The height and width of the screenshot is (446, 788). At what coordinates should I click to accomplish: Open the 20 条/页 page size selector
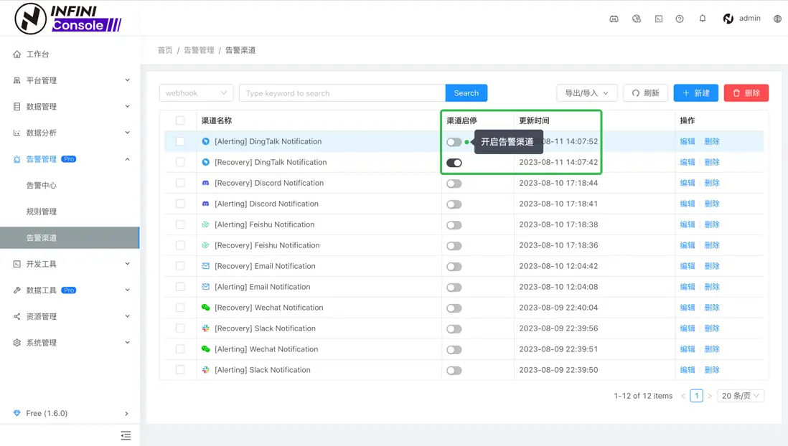click(x=740, y=396)
